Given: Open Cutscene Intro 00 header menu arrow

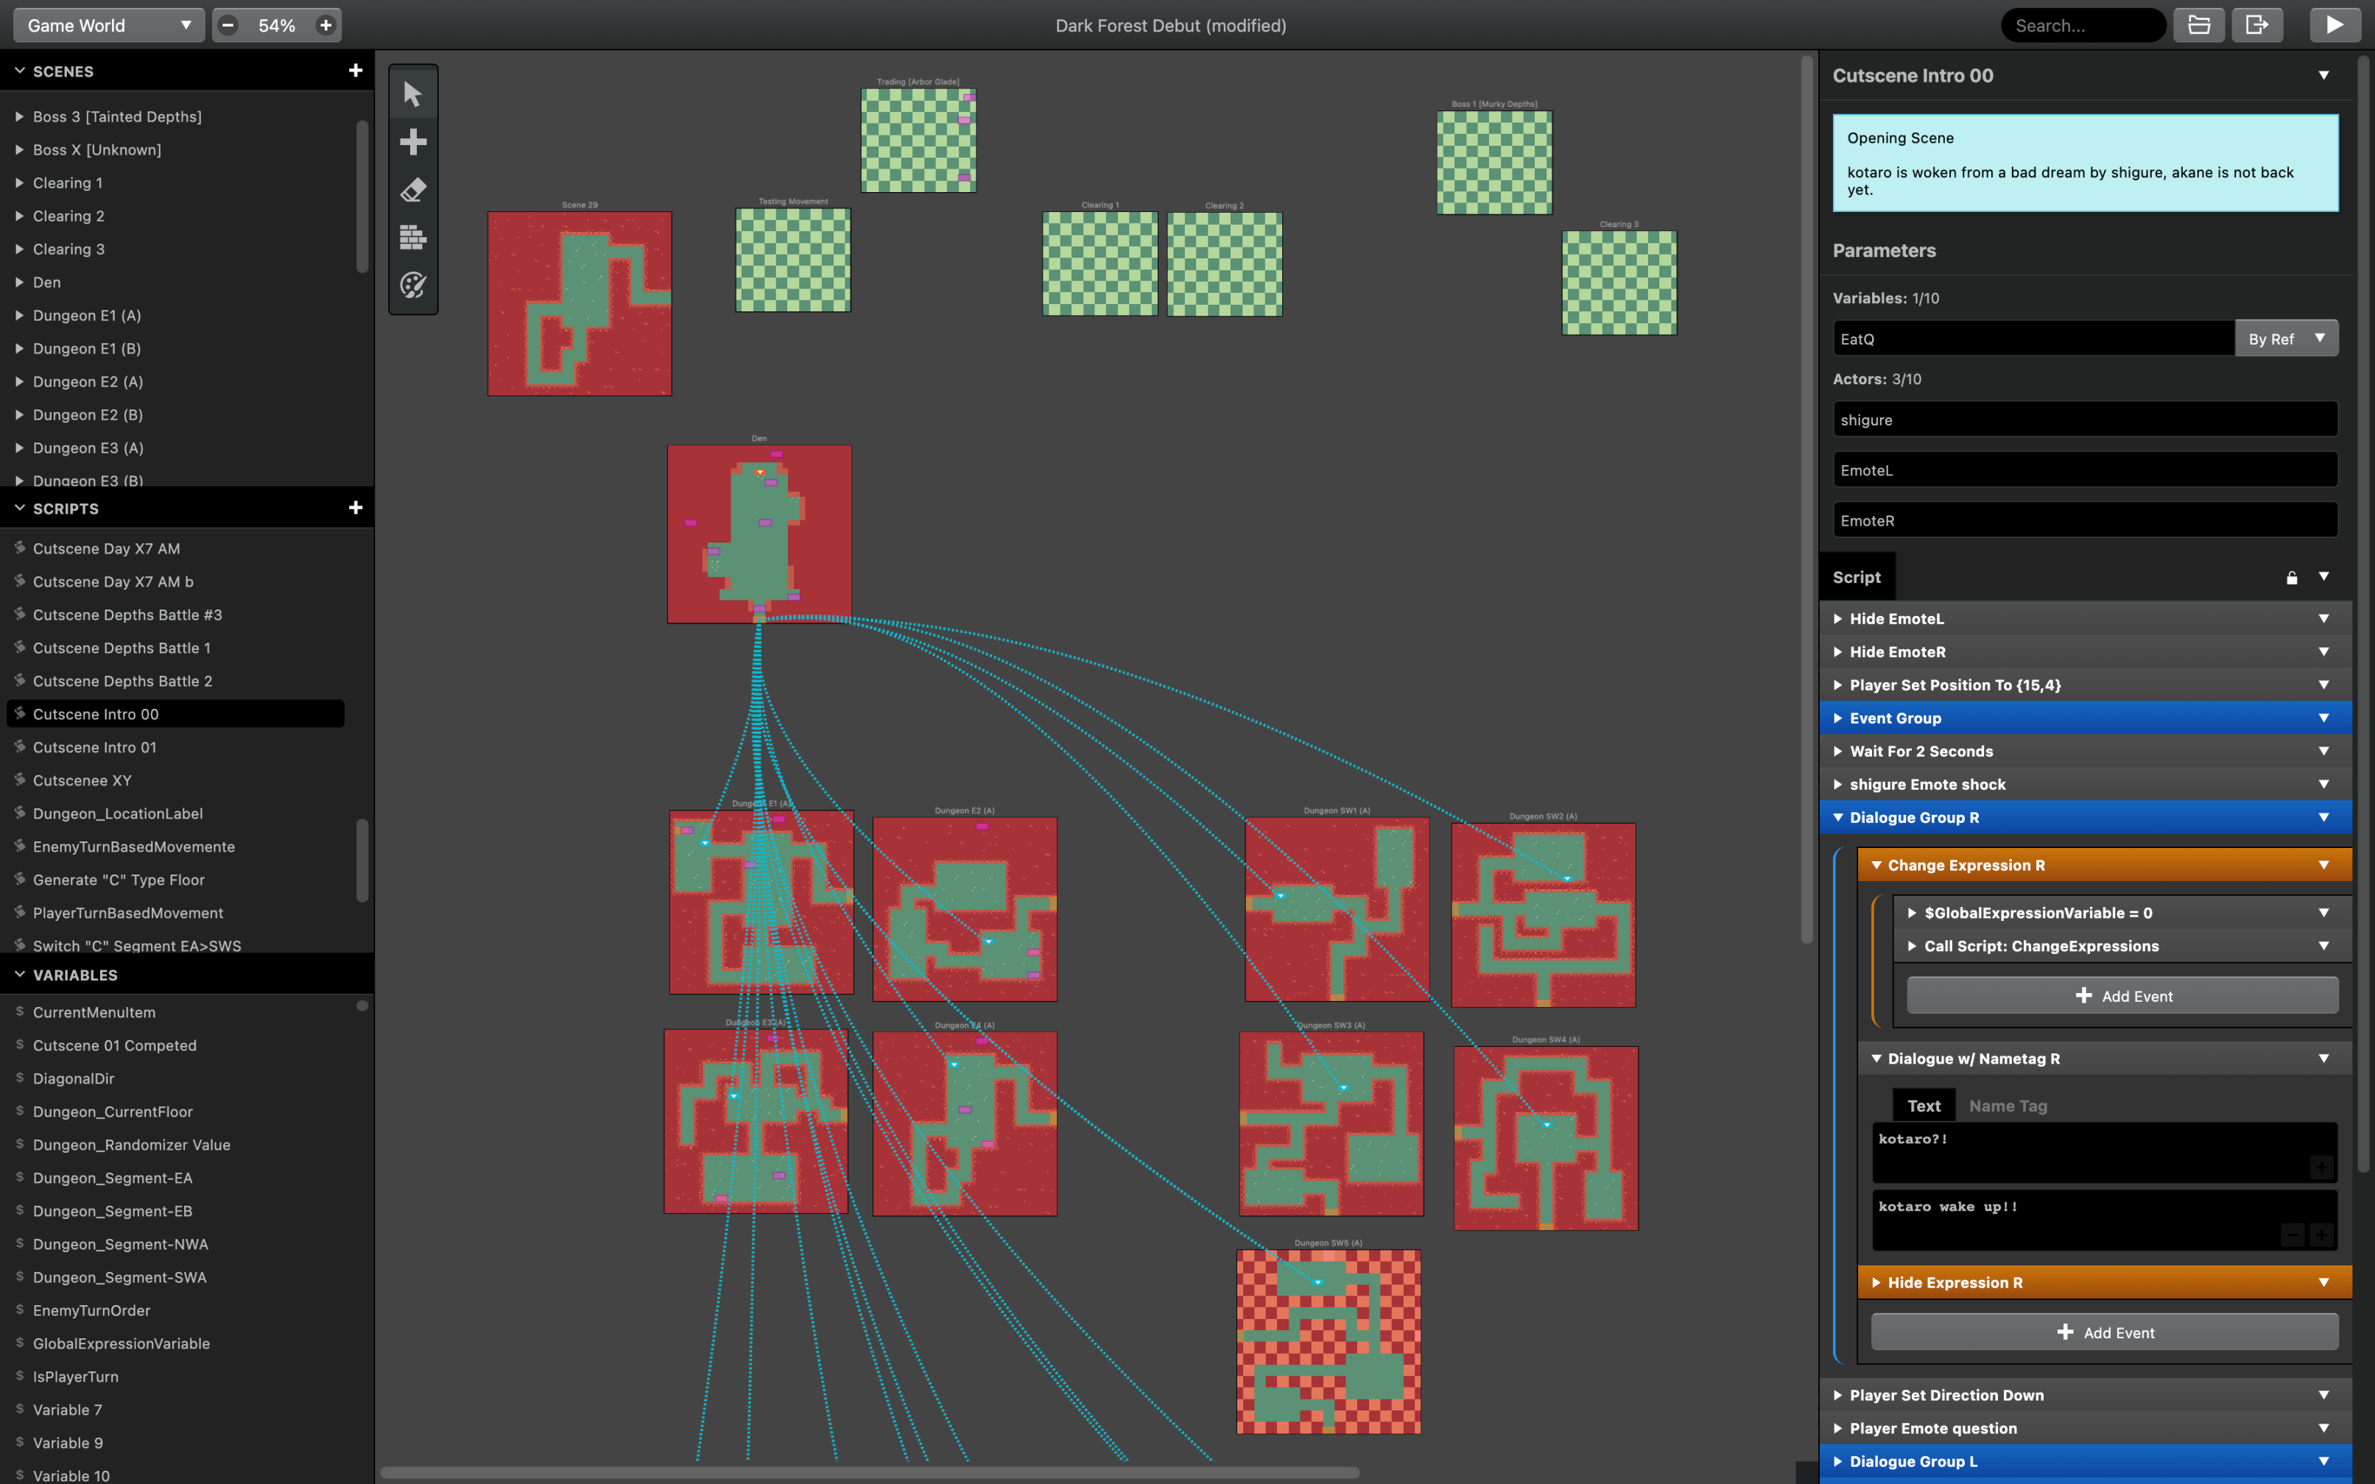Looking at the screenshot, I should [x=2323, y=76].
